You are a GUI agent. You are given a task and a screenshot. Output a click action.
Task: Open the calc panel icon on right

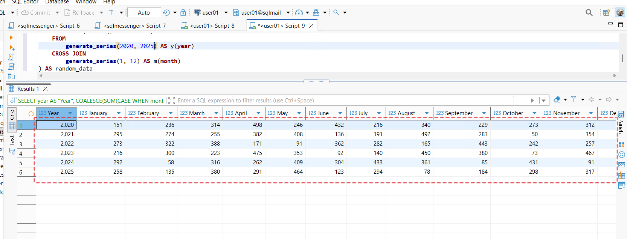click(x=621, y=144)
